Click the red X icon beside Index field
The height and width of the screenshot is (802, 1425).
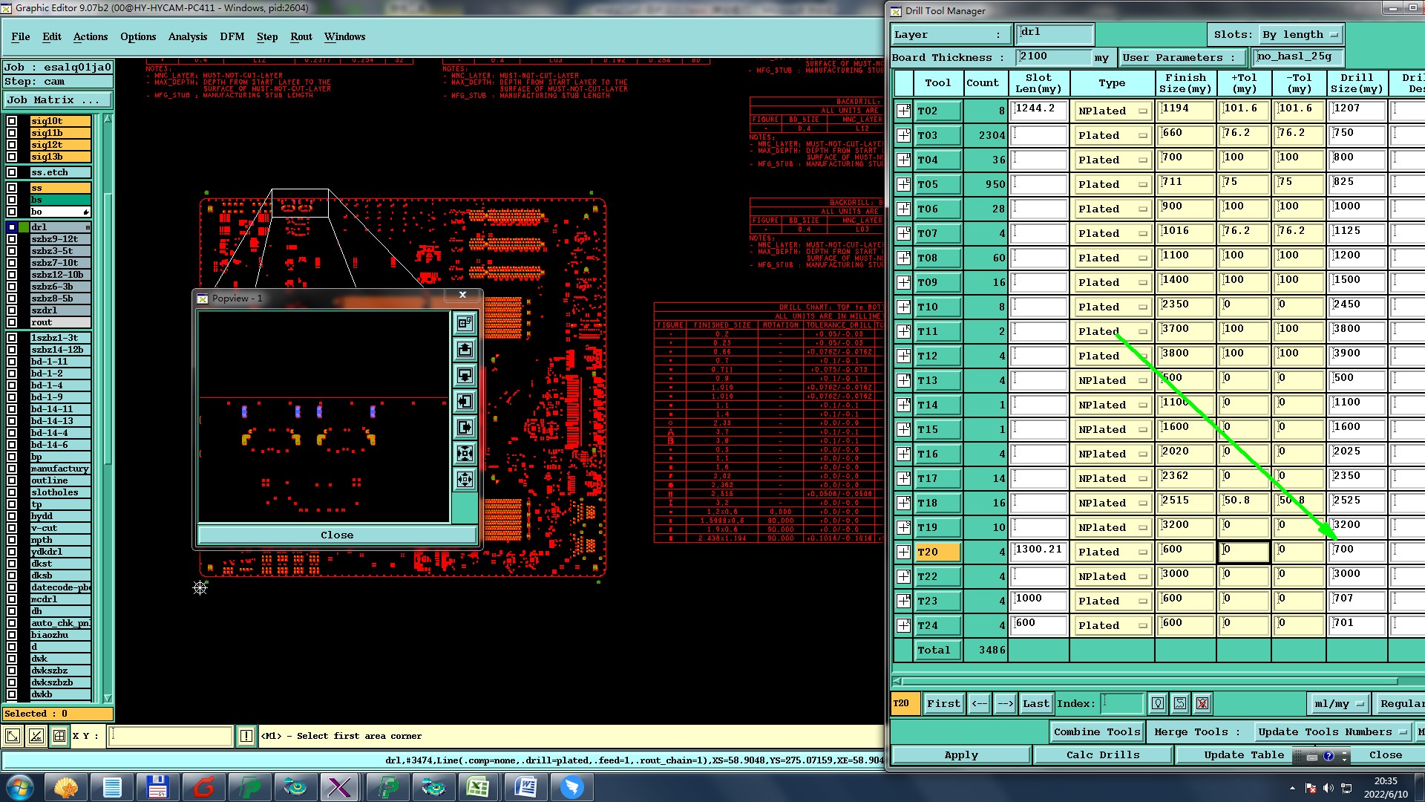coord(1202,703)
